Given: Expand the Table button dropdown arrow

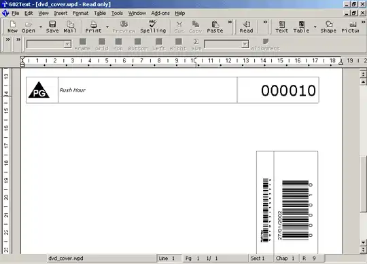Looking at the screenshot, I should coord(315,27).
